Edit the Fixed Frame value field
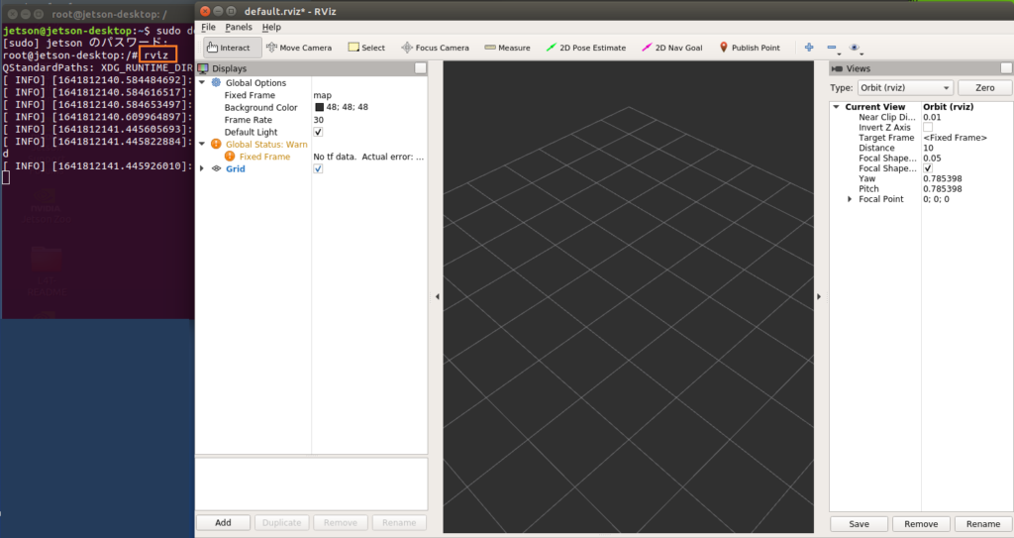This screenshot has height=538, width=1014. pyautogui.click(x=366, y=95)
